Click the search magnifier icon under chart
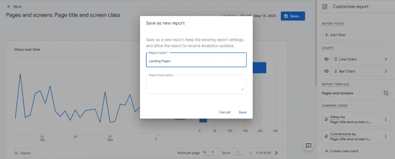 pyautogui.click(x=16, y=153)
